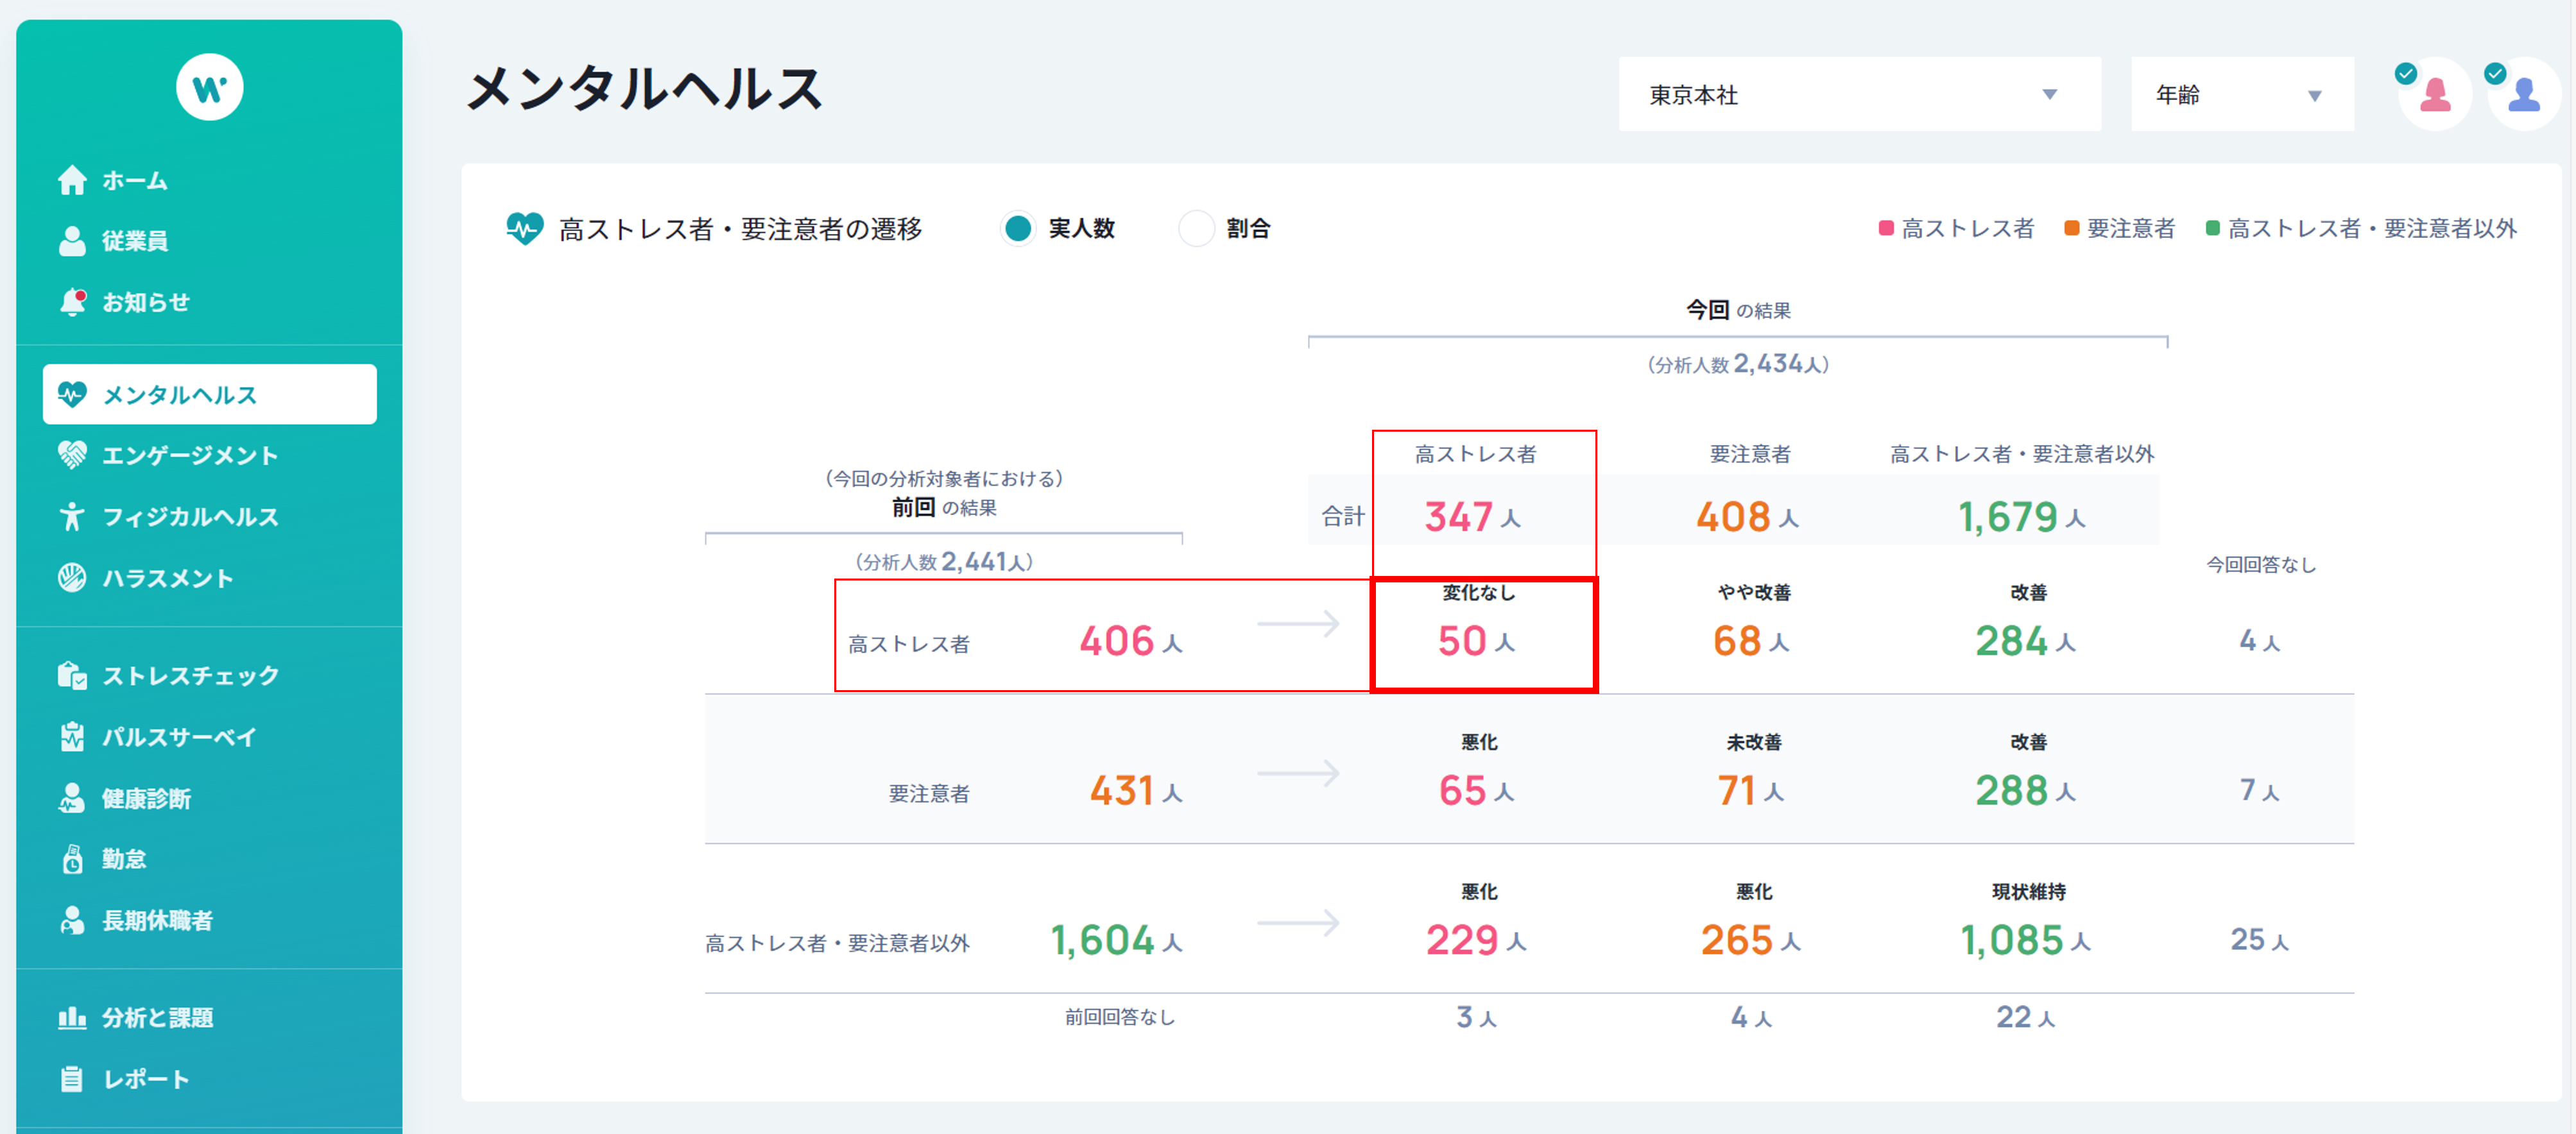The width and height of the screenshot is (2576, 1134).
Task: Open 健康診断 menu item
Action: tap(209, 799)
